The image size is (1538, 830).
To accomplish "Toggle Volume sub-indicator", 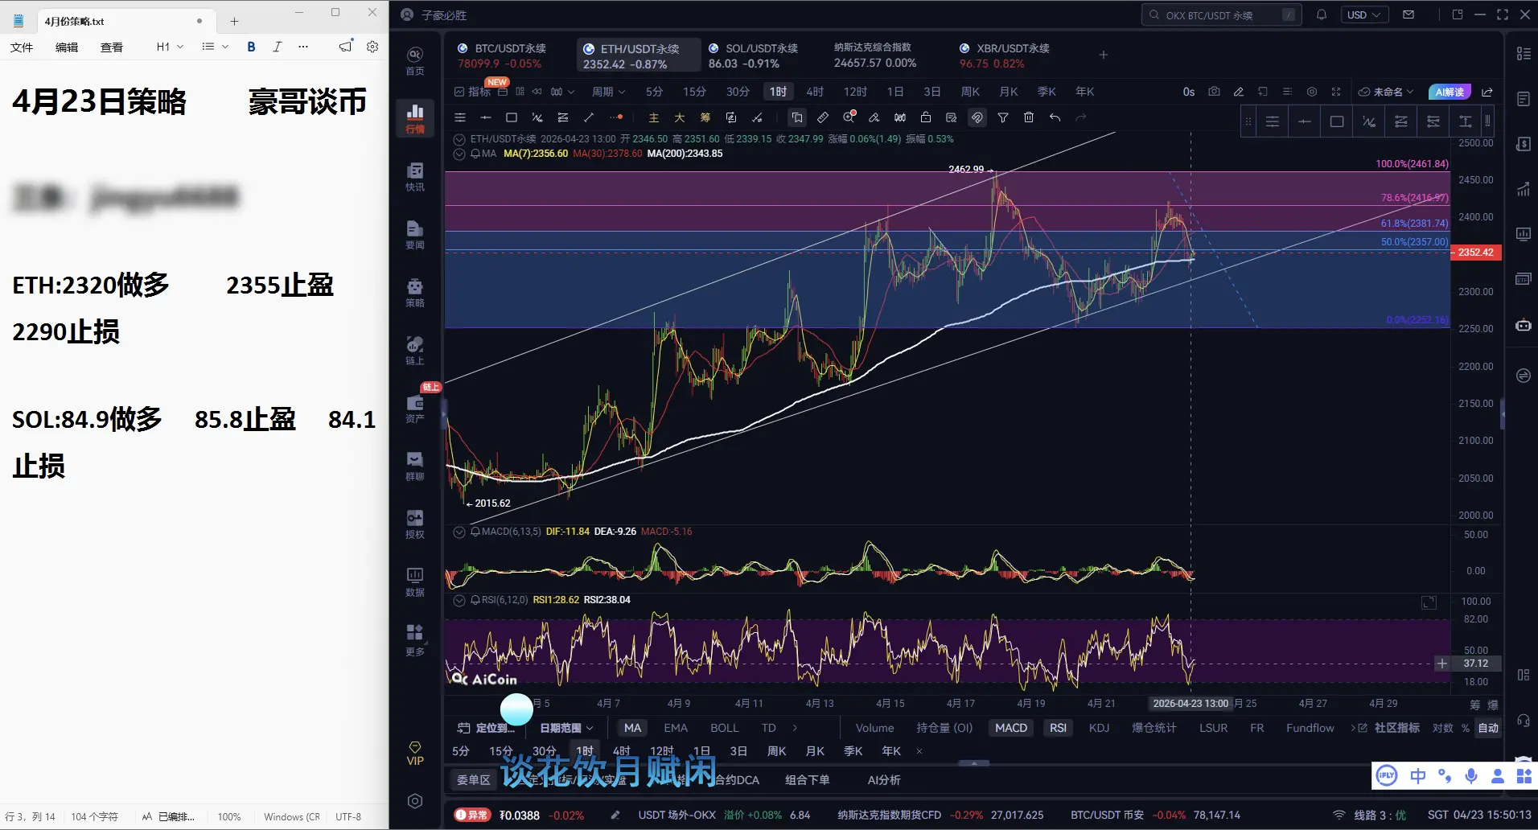I will click(x=874, y=728).
